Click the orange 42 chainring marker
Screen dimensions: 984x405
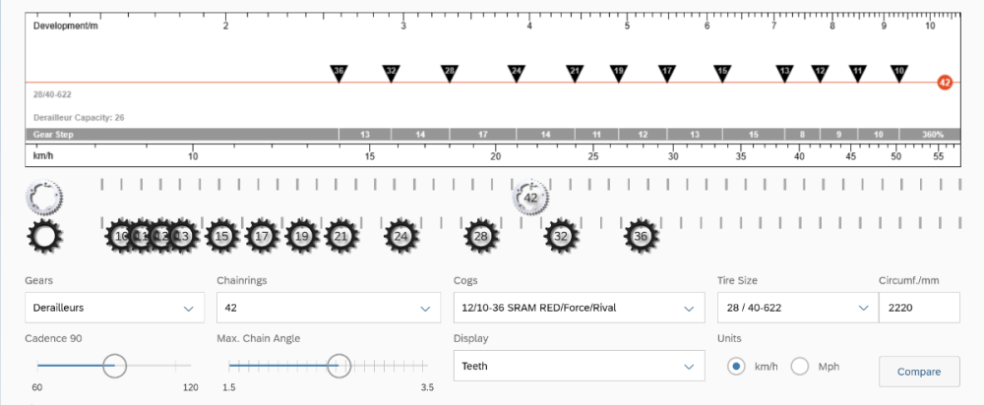pyautogui.click(x=944, y=83)
